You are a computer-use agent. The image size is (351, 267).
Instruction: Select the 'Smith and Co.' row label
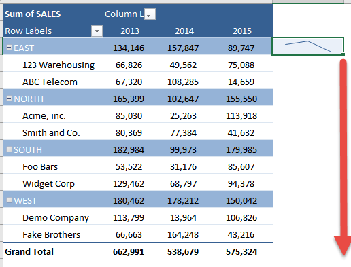coord(51,132)
